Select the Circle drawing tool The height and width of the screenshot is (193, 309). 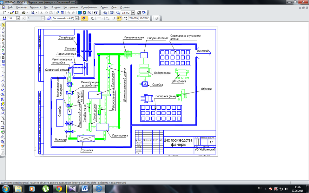point(3,85)
